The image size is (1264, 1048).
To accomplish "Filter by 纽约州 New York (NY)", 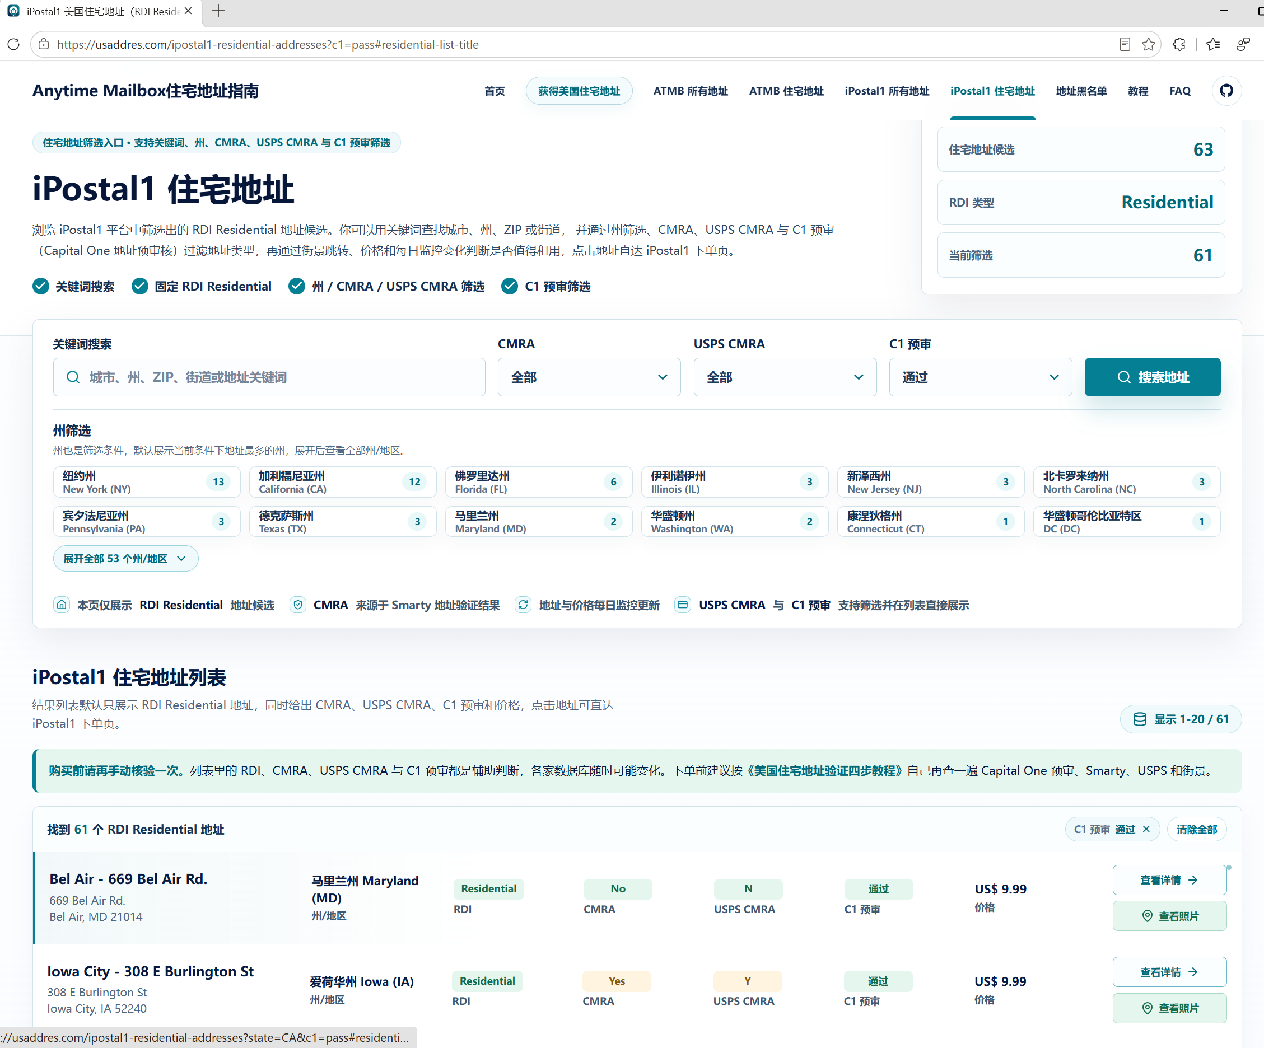I will point(146,482).
